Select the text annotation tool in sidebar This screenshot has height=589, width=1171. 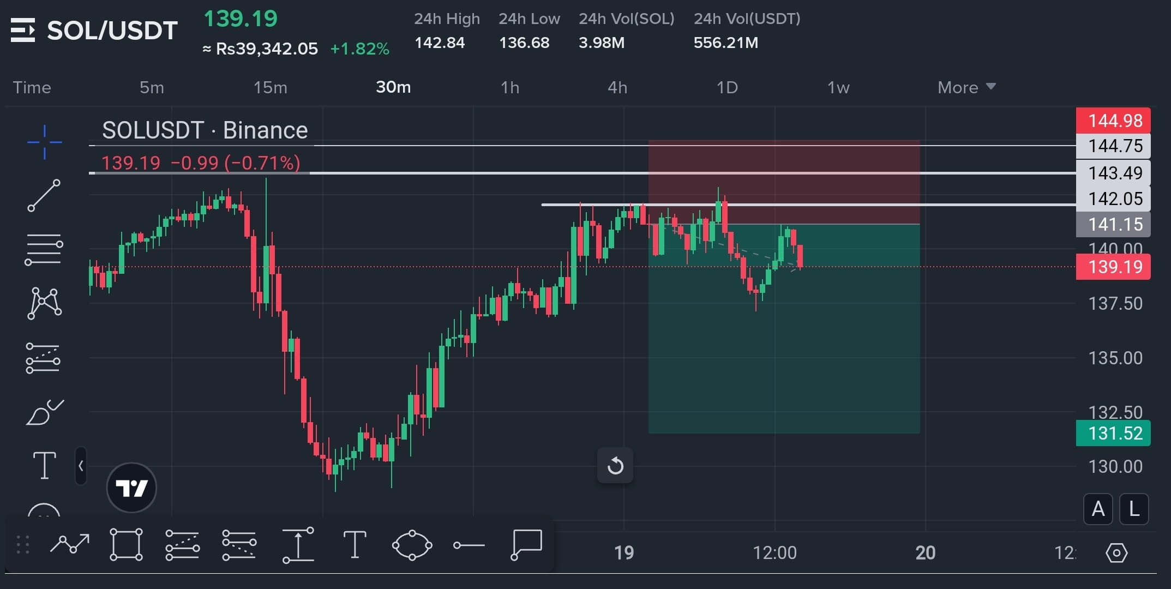pos(45,465)
